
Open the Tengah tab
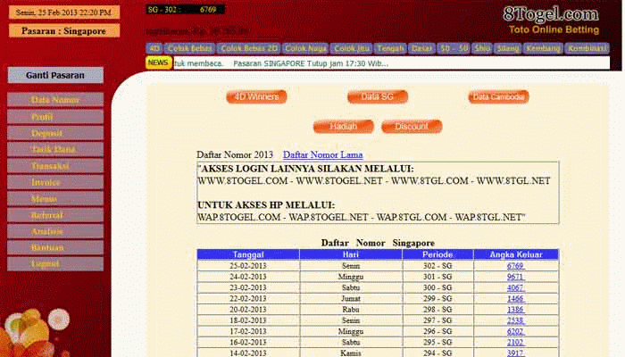click(390, 48)
